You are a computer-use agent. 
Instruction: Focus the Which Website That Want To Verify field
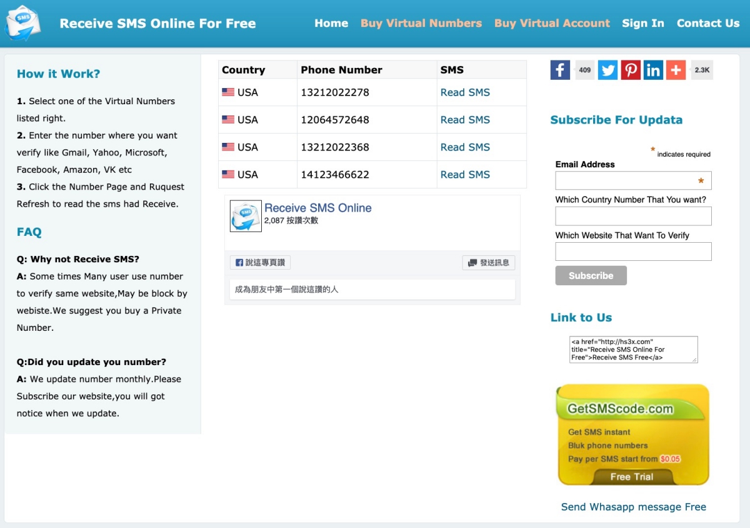pos(633,252)
